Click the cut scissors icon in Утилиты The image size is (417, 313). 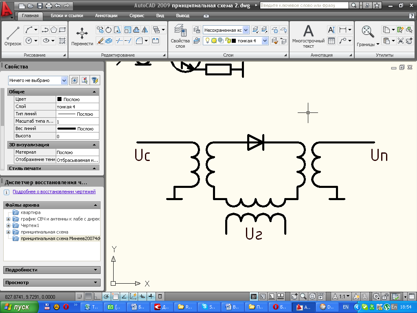[x=401, y=41]
